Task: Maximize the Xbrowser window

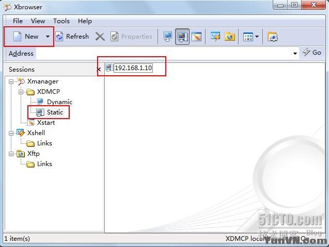Action: tap(294, 5)
